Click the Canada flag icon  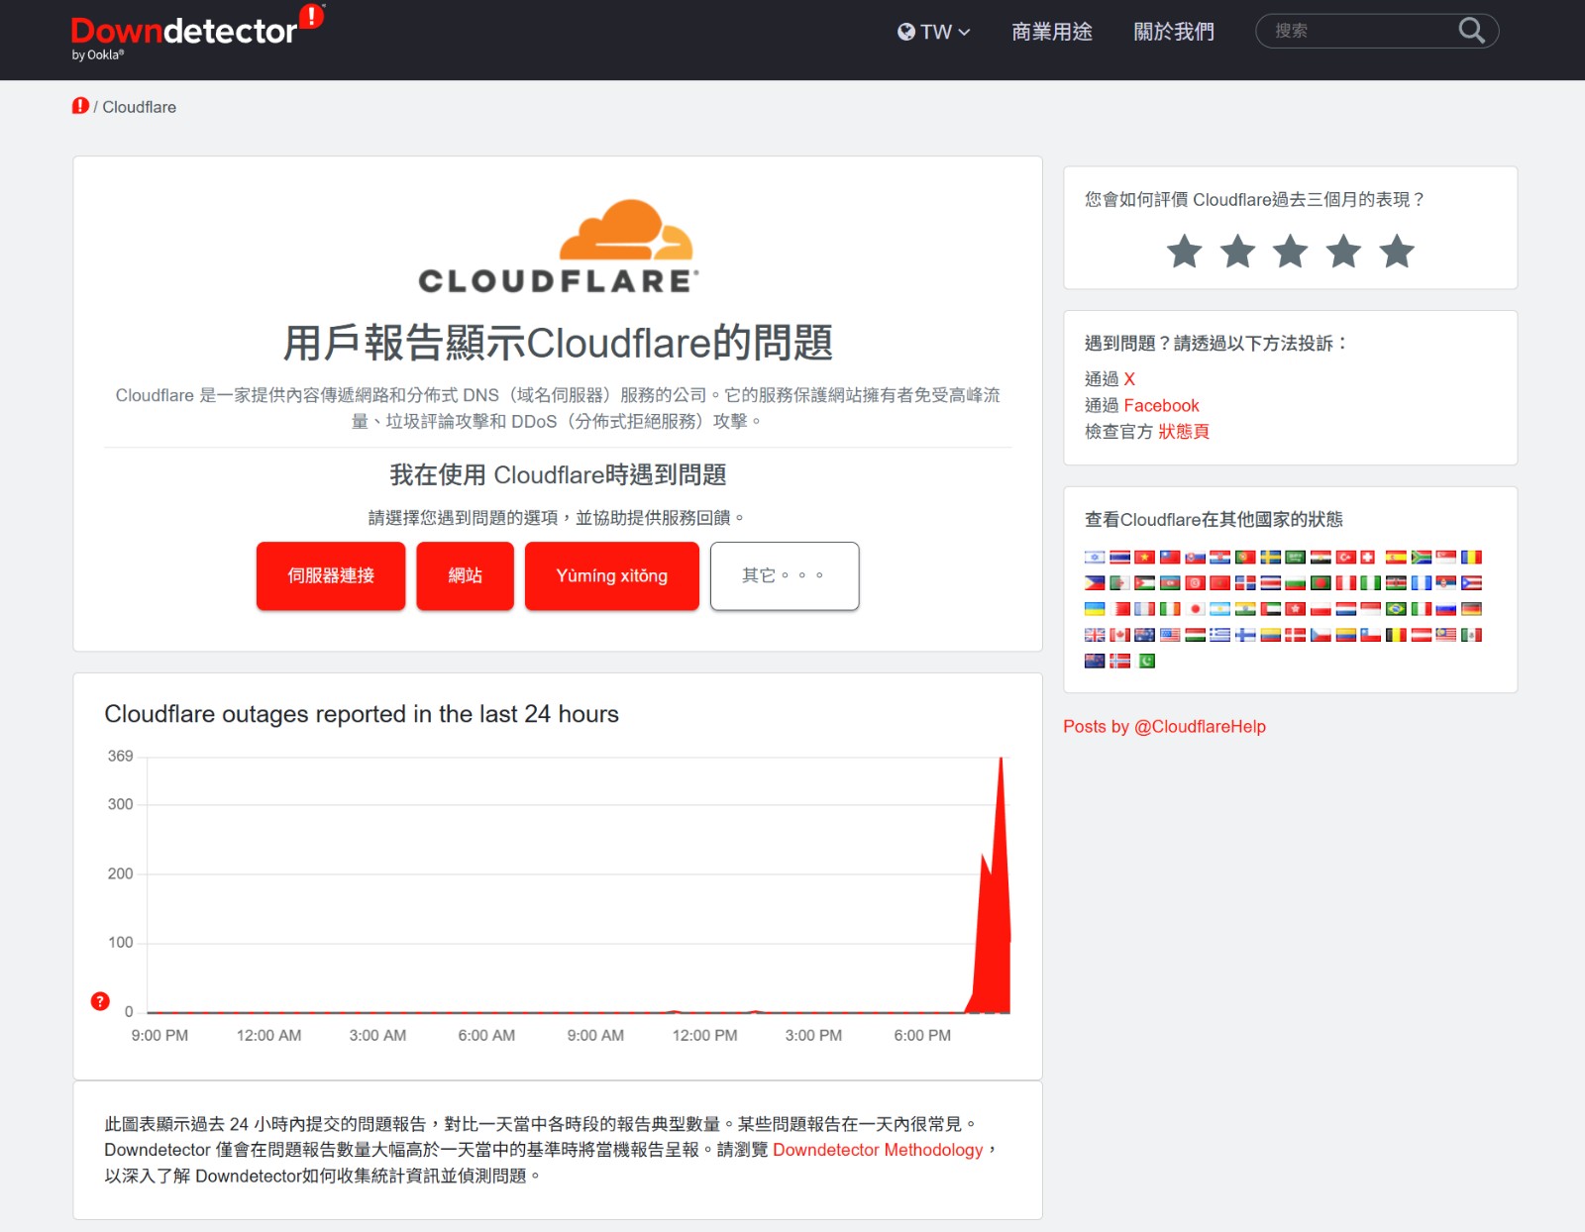coord(1118,635)
